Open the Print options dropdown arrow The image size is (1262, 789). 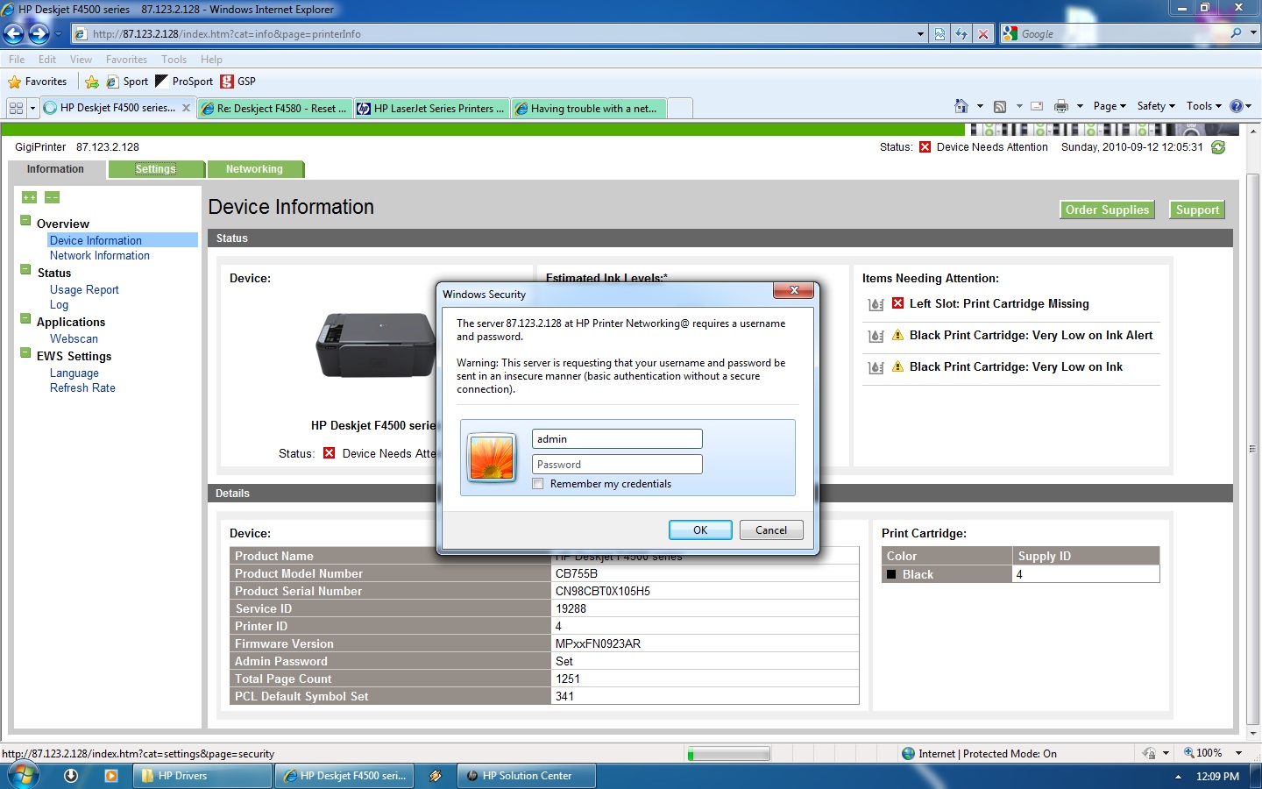pos(1080,106)
